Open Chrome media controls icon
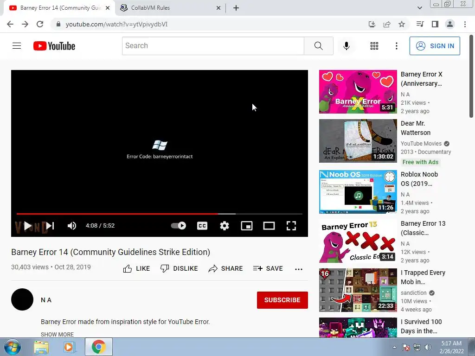Screen dimensions: 475x356 pos(420,24)
